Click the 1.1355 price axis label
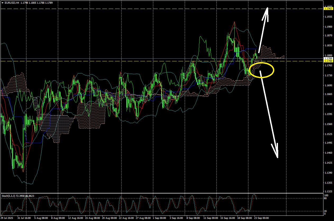The image size is (334, 221). pos(329,183)
